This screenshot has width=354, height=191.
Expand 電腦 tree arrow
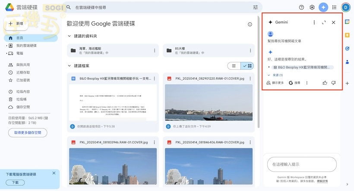(6, 53)
